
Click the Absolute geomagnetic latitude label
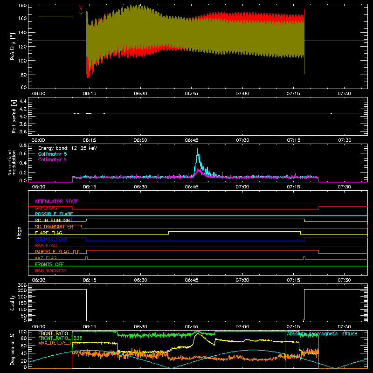pos(322,333)
